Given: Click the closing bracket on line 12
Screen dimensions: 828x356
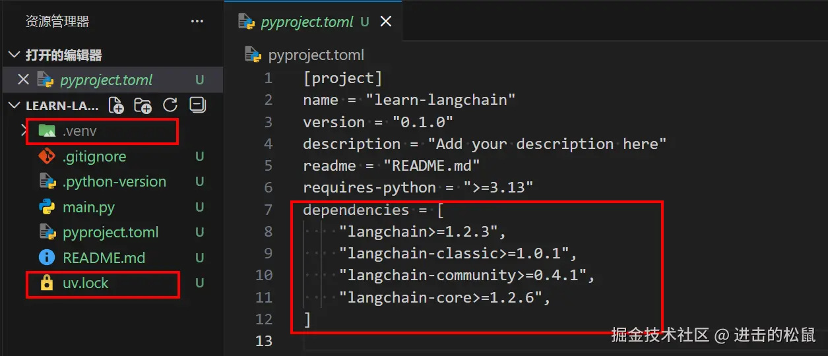Looking at the screenshot, I should [x=307, y=319].
